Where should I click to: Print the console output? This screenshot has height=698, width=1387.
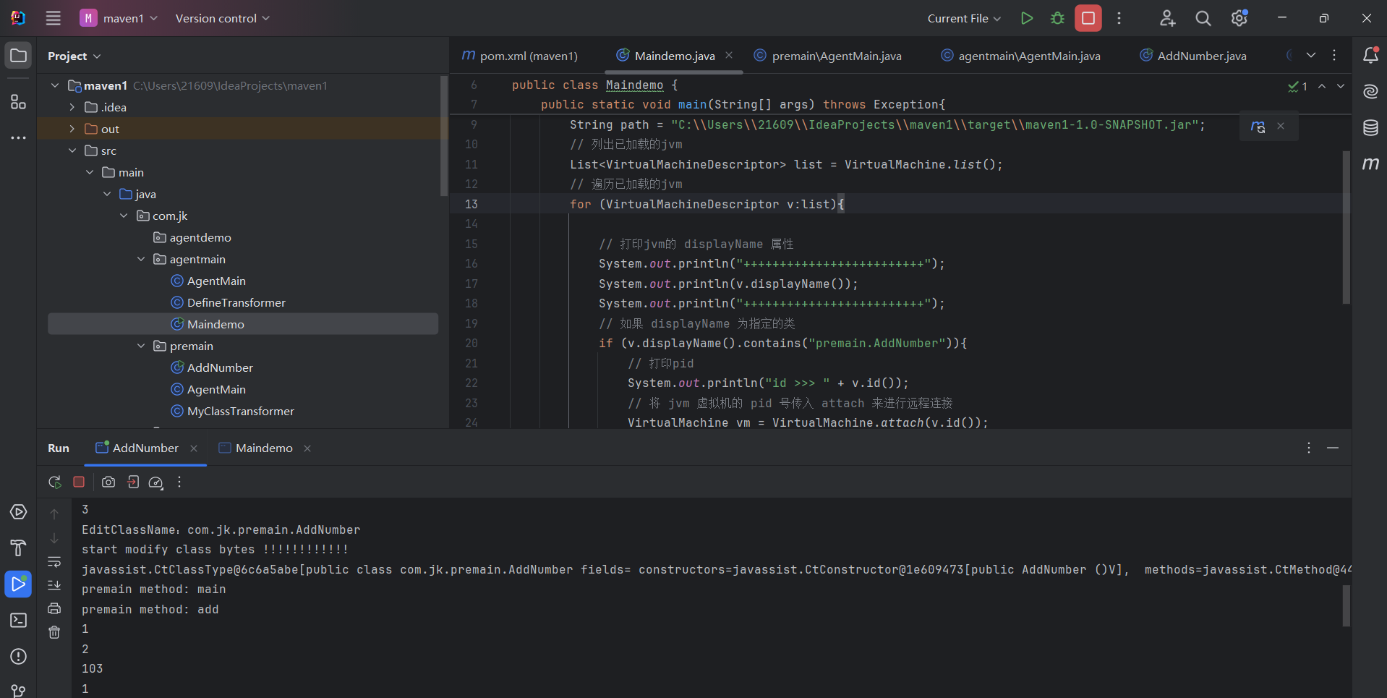[54, 608]
